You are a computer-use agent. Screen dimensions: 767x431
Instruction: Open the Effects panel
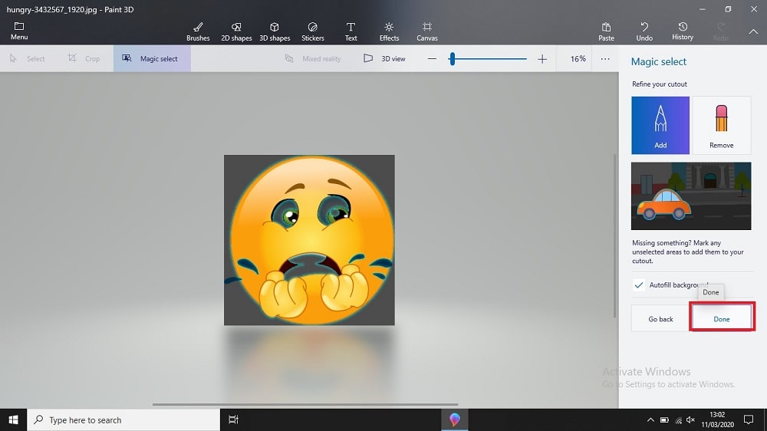coord(389,31)
